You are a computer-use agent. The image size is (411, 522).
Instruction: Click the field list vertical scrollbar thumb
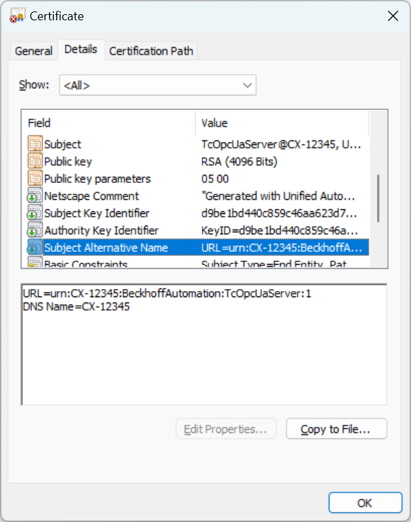tap(379, 198)
